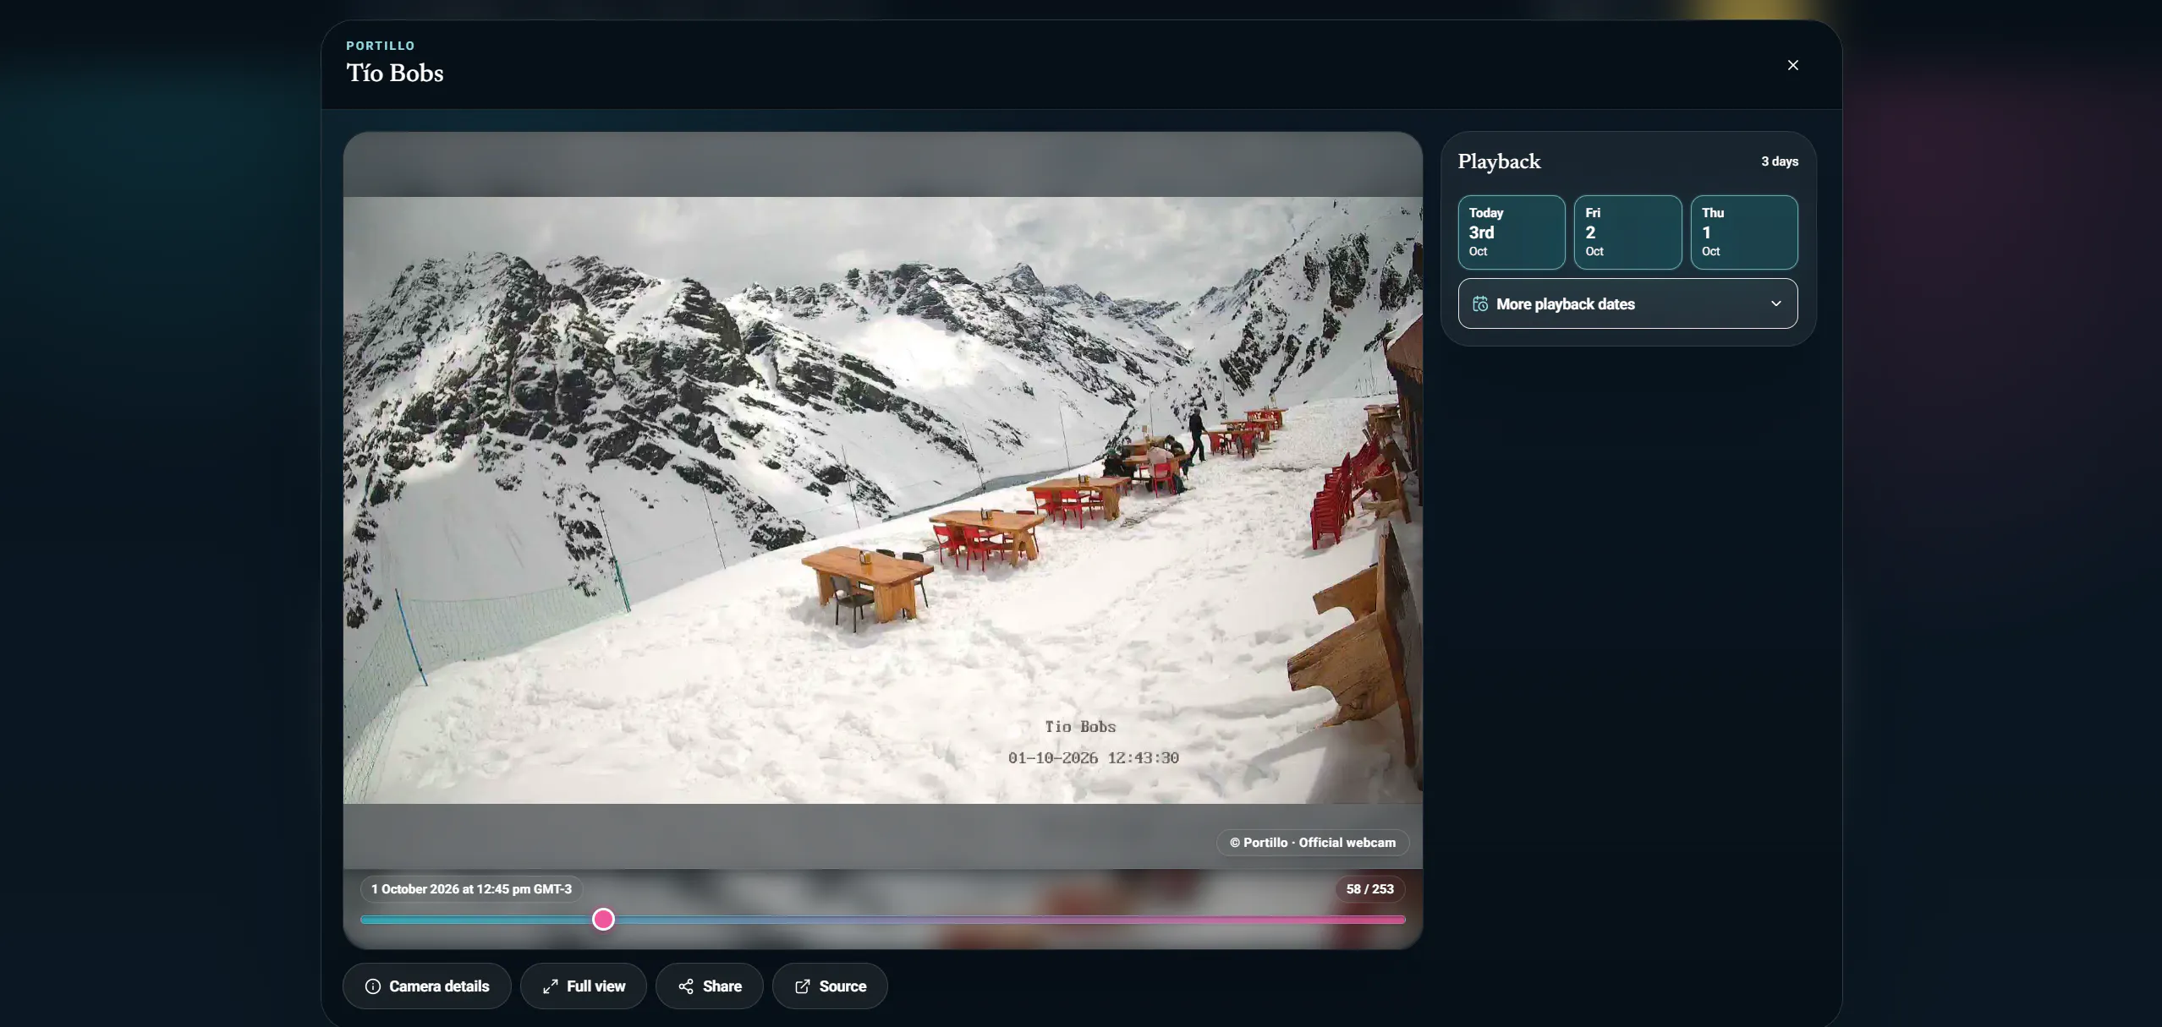Click the Tío Bobs webcam image
This screenshot has width=2162, height=1027.
coord(882,500)
